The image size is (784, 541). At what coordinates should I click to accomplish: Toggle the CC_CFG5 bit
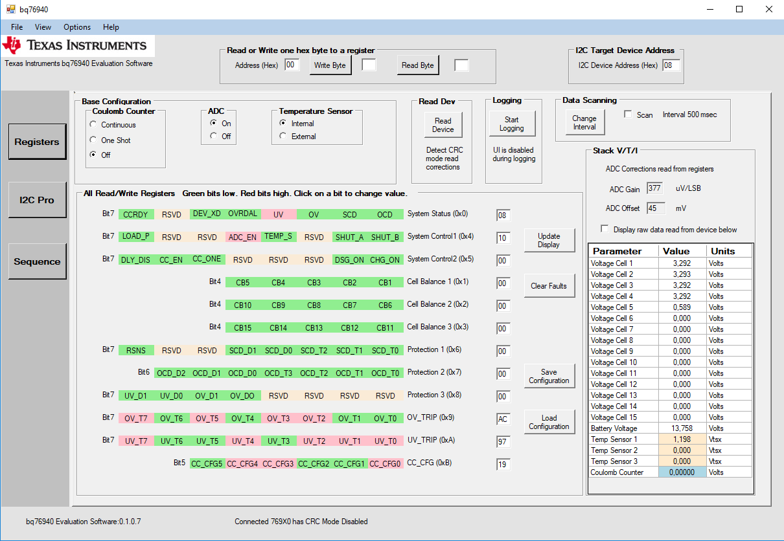[x=207, y=463]
